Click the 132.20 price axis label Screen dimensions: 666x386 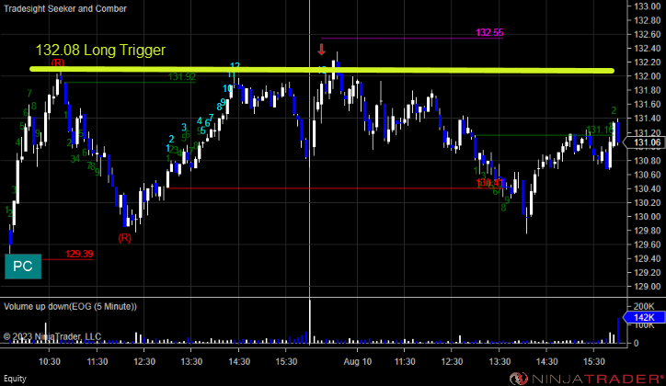647,62
